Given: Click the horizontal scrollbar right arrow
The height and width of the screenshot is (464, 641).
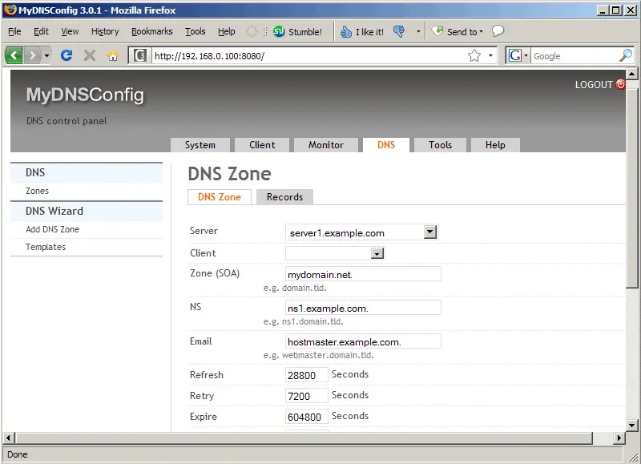Looking at the screenshot, I should click(x=619, y=438).
